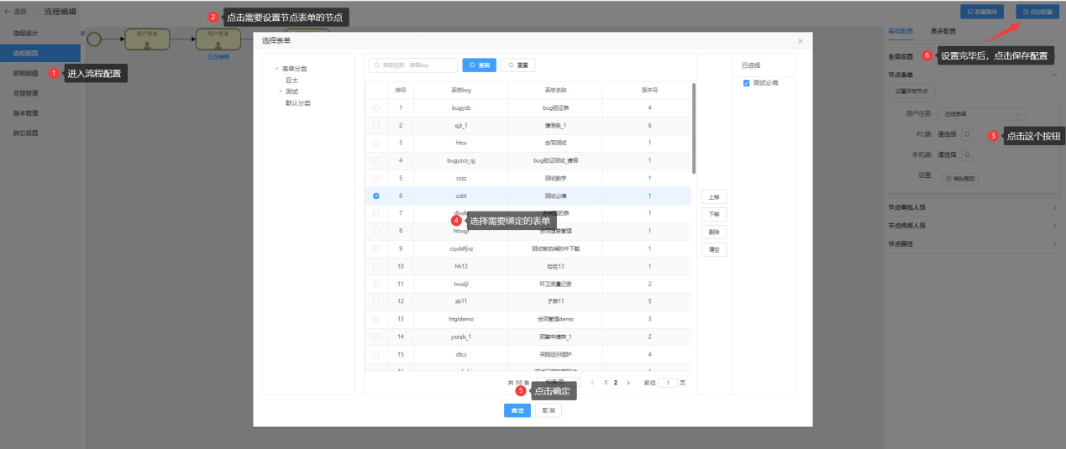Select radio for row cssz

tap(375, 178)
